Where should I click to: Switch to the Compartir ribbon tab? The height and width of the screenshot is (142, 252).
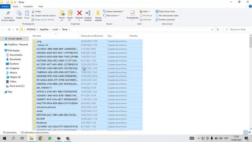tap(28, 6)
